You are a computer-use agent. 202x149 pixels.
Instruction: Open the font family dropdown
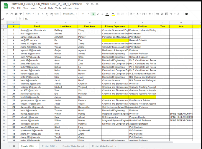[x=70, y=14]
